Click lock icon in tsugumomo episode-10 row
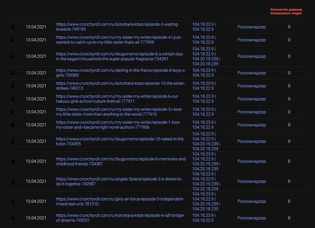This screenshot has height=228, width=315. [x=13, y=141]
